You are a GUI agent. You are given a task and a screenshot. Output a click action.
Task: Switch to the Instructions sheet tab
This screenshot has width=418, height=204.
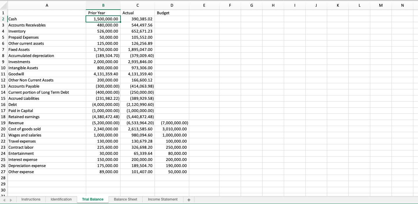[31, 199]
